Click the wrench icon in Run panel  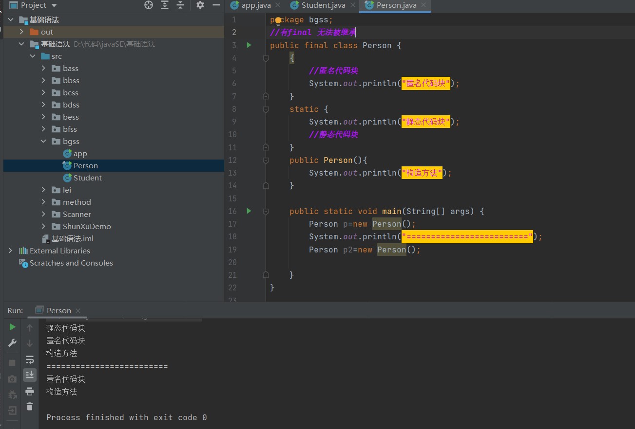click(x=13, y=343)
